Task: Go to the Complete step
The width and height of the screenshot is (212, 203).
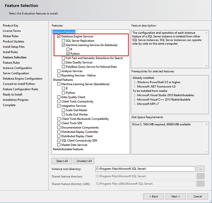Action: (9, 105)
